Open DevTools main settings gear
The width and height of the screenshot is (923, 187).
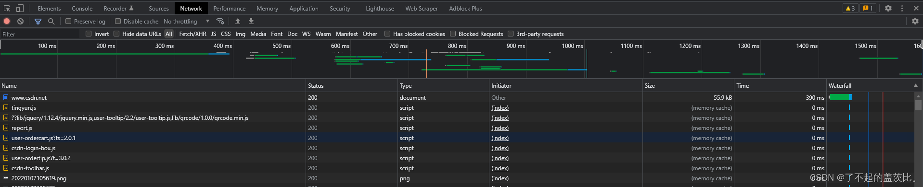(888, 8)
